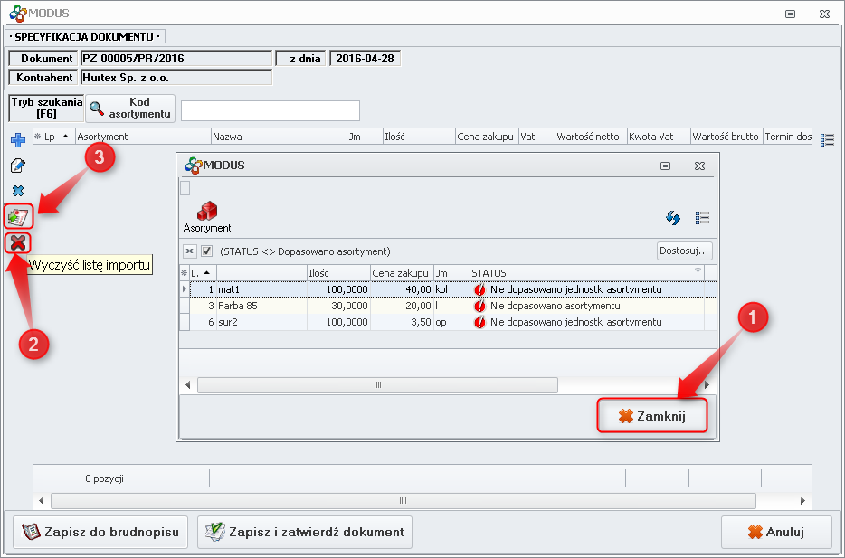Remove the filter using small x button

point(190,251)
